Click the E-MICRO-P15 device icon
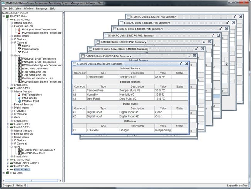Viewport: 251px width, 189px height. click(x=12, y=88)
